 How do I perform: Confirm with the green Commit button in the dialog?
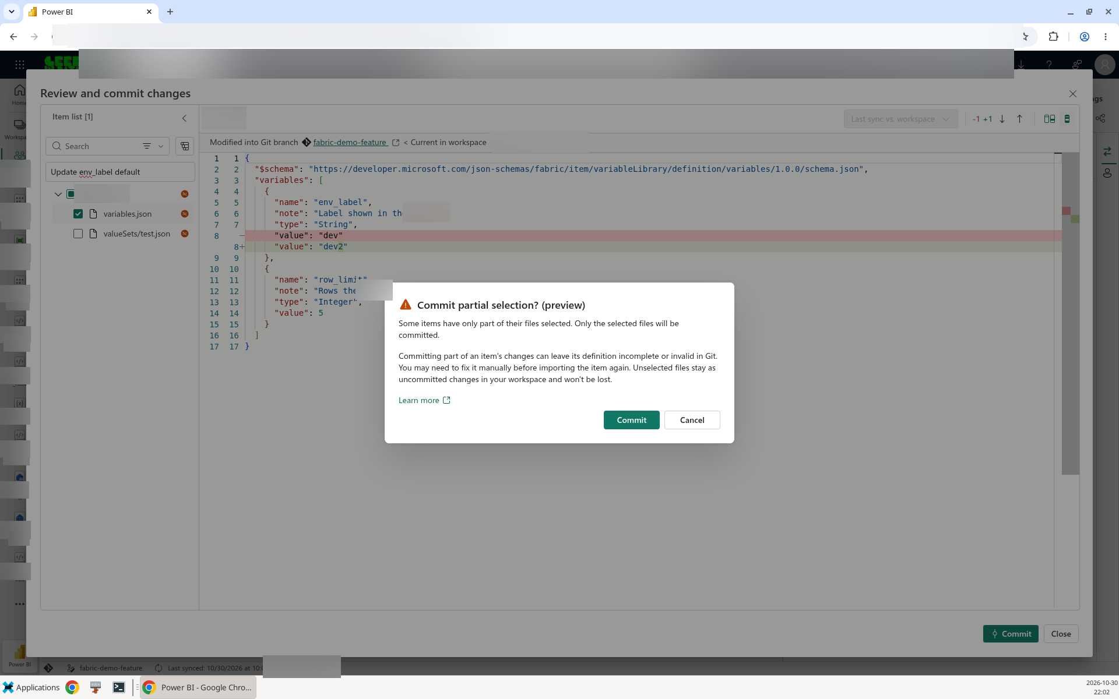(x=631, y=420)
